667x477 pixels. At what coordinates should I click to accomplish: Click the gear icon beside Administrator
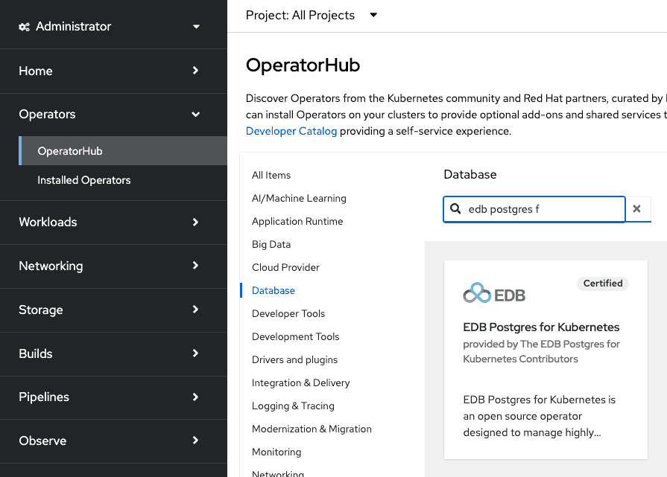(x=23, y=25)
